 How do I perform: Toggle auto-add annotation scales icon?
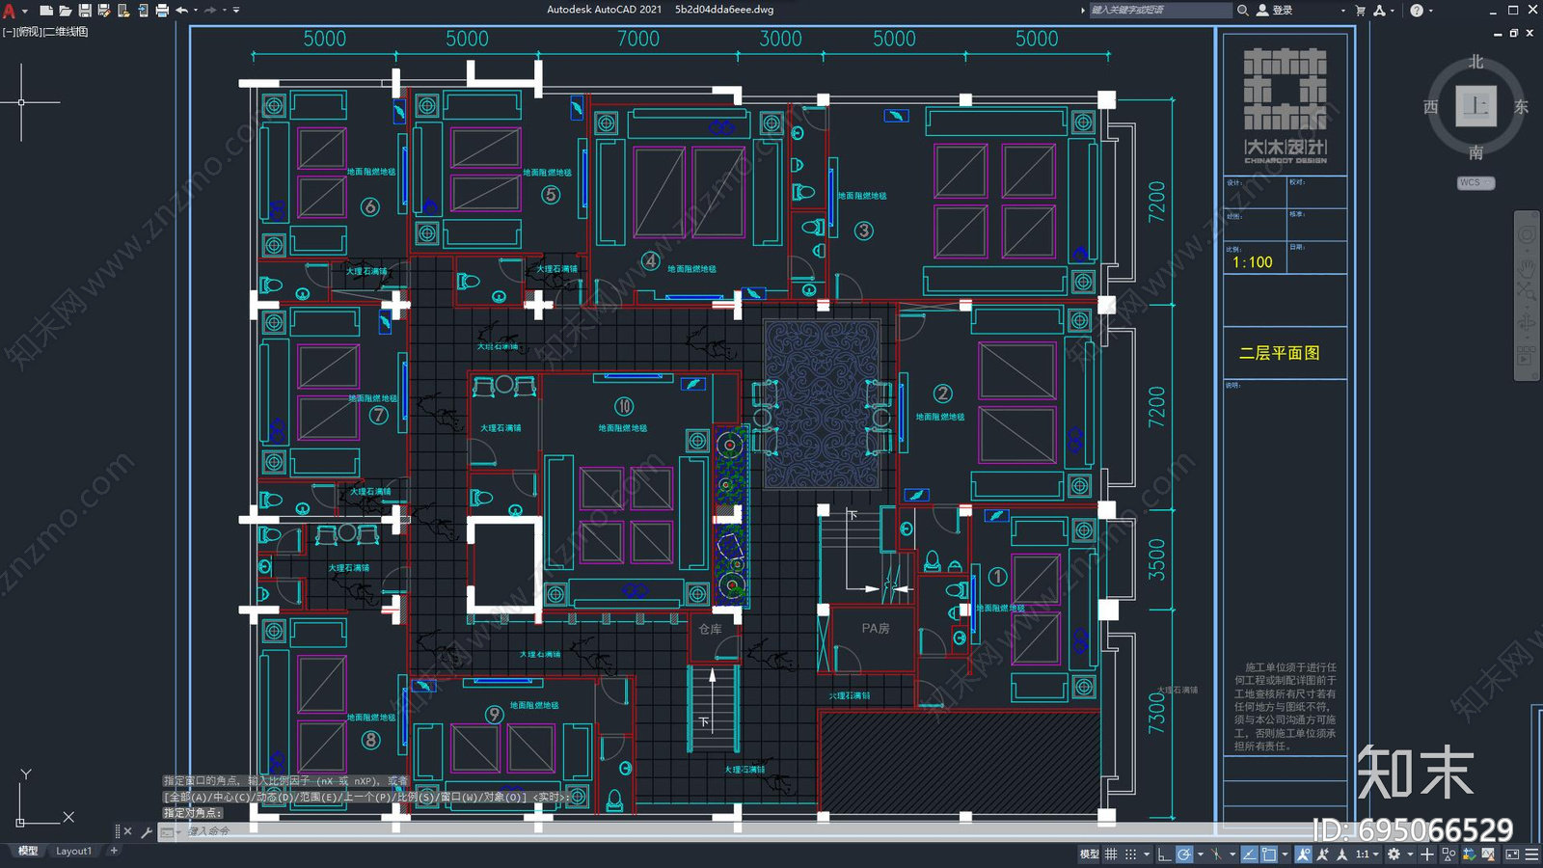pyautogui.click(x=1323, y=854)
